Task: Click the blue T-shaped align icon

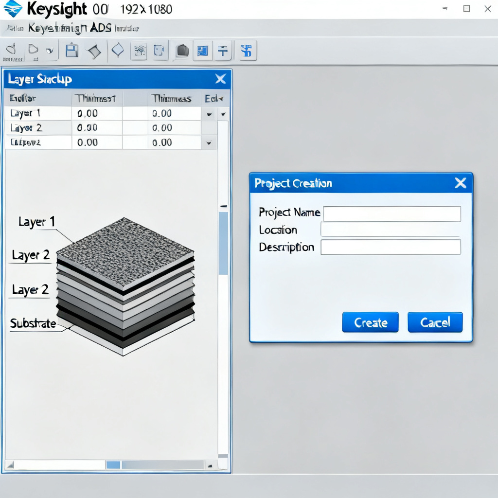Action: 223,51
